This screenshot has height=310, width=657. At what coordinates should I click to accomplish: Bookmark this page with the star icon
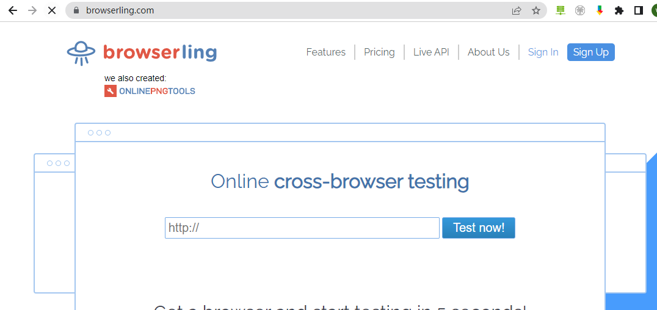[x=536, y=10]
